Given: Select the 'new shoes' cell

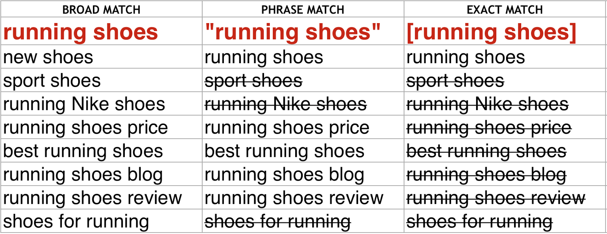Looking at the screenshot, I should pyautogui.click(x=48, y=57).
